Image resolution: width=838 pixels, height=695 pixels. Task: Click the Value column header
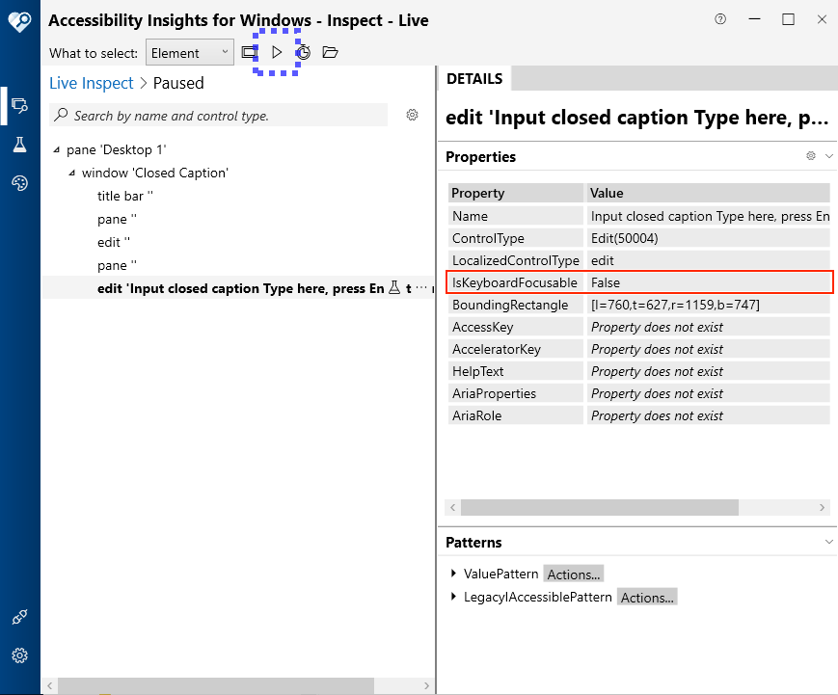click(708, 193)
